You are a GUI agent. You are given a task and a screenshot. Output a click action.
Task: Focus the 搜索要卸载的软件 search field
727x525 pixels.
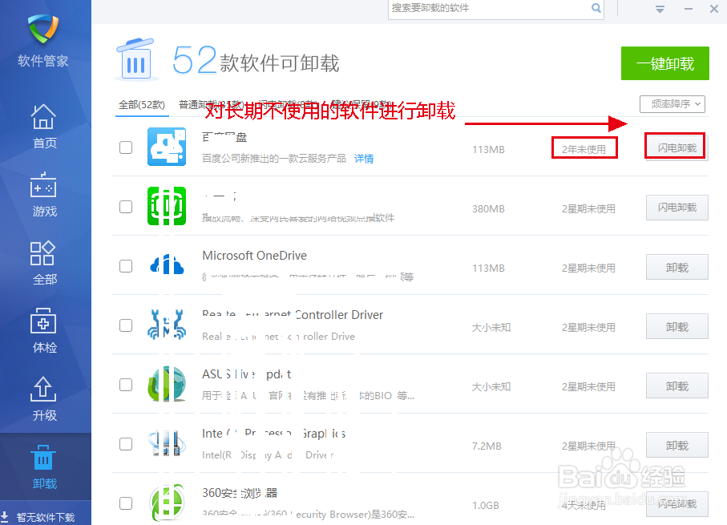pos(495,8)
